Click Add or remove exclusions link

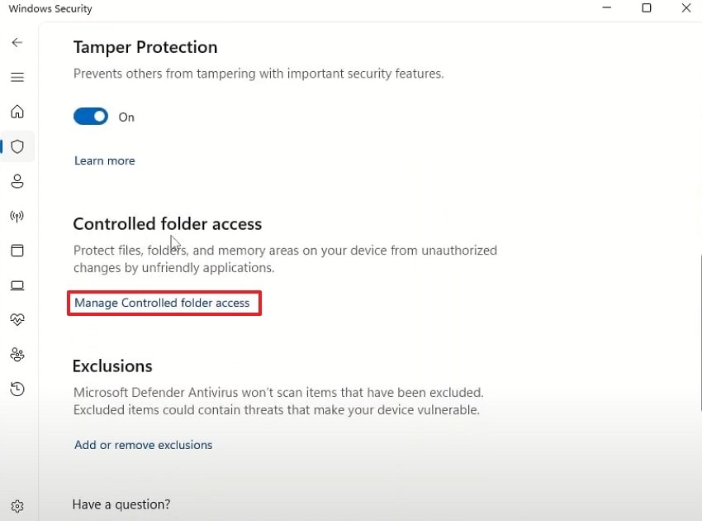pyautogui.click(x=144, y=445)
